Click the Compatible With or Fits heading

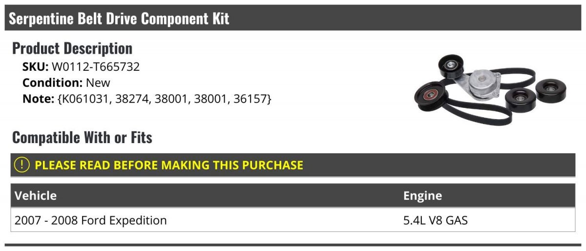[x=82, y=138]
